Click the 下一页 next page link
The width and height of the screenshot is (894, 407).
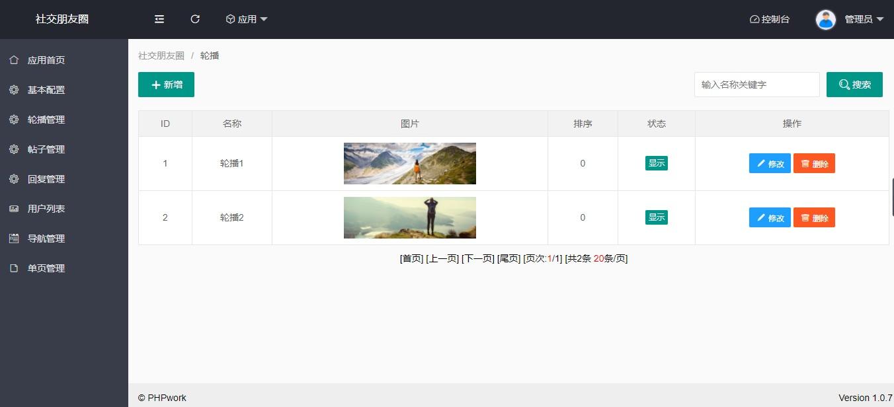478,258
